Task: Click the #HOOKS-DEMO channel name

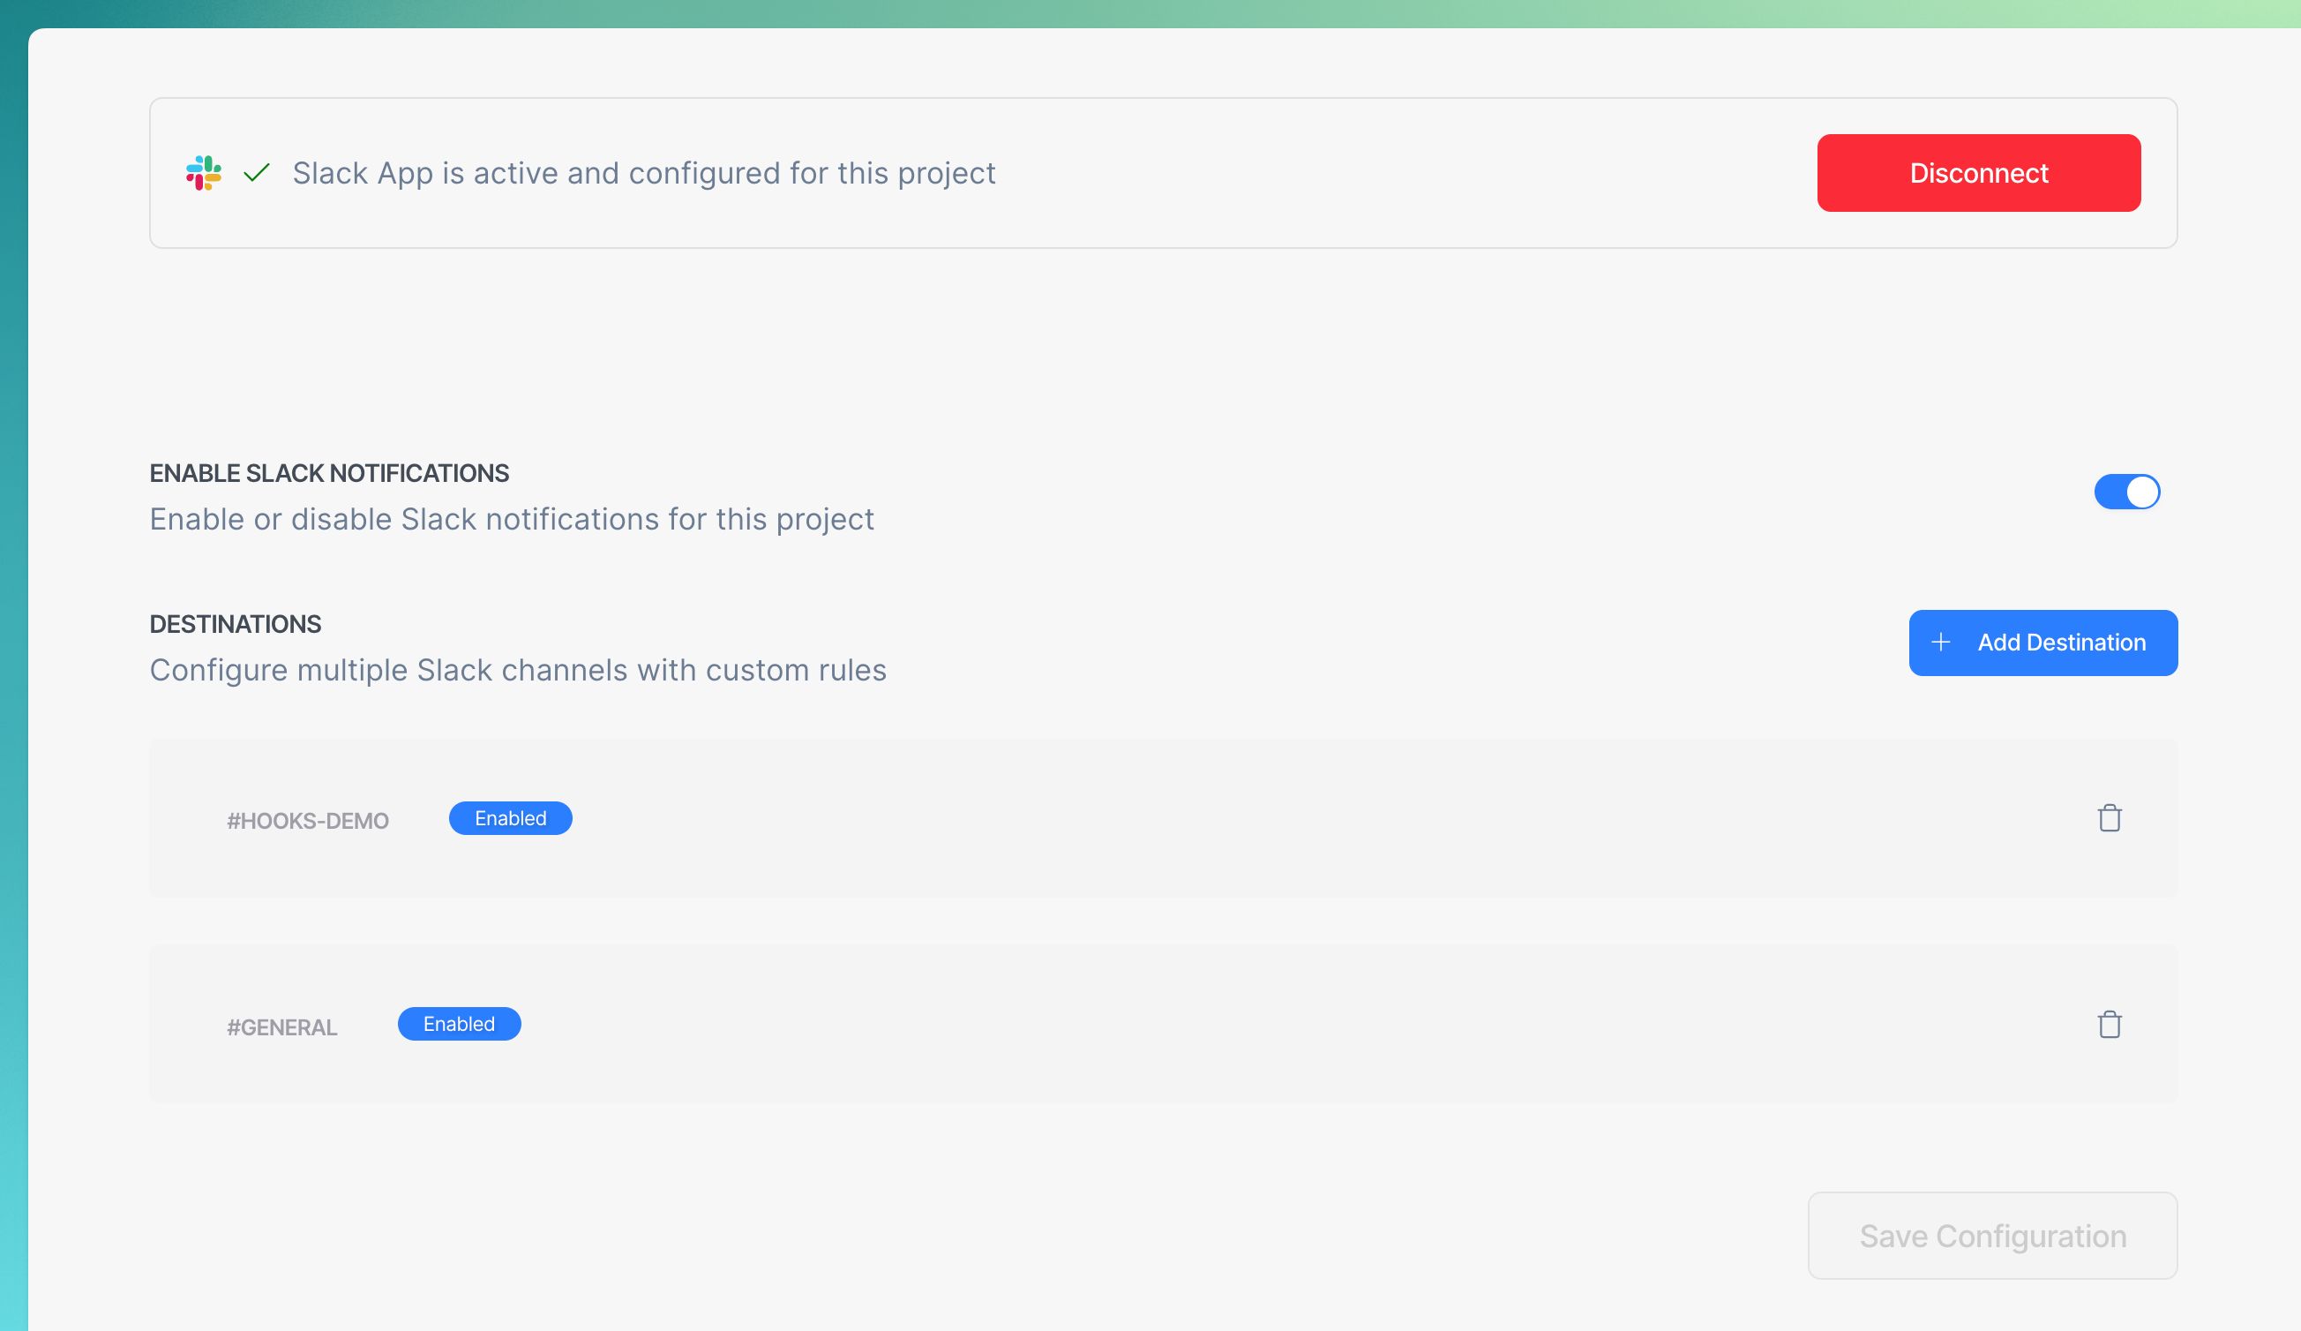Action: point(308,820)
